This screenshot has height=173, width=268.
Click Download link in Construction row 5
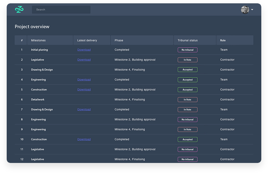(x=84, y=90)
